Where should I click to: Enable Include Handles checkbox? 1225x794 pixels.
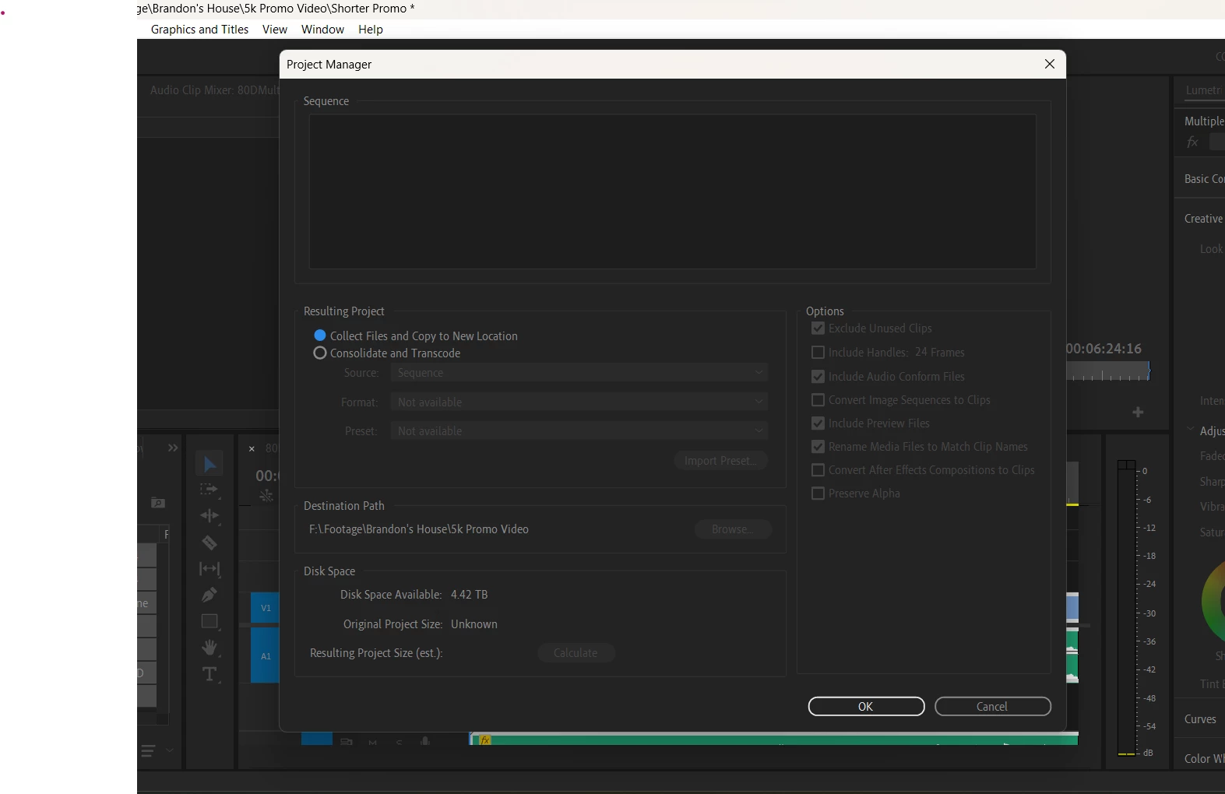(818, 353)
